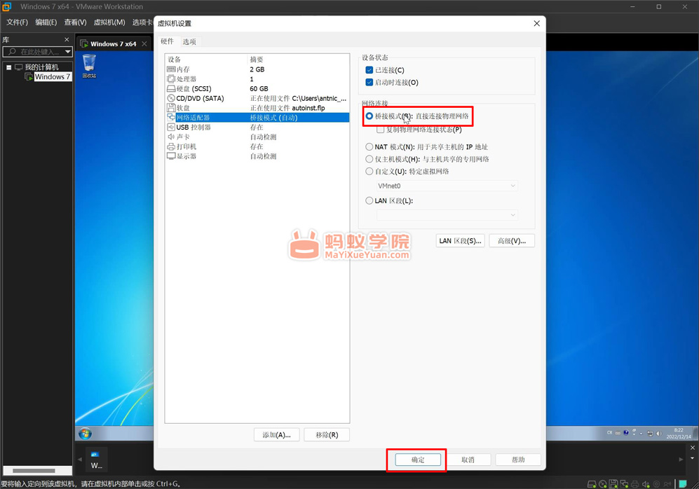The image size is (699, 489).
Task: Close the Windows 7 x64 tab
Action: (144, 43)
